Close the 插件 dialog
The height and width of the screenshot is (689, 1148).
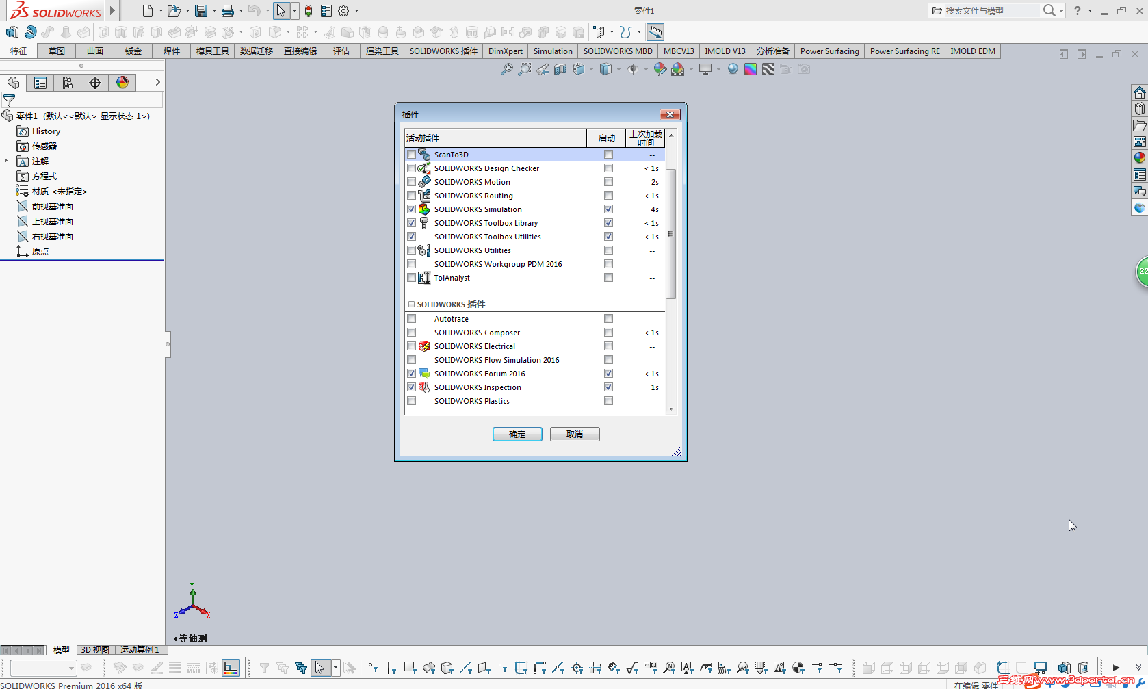click(670, 114)
